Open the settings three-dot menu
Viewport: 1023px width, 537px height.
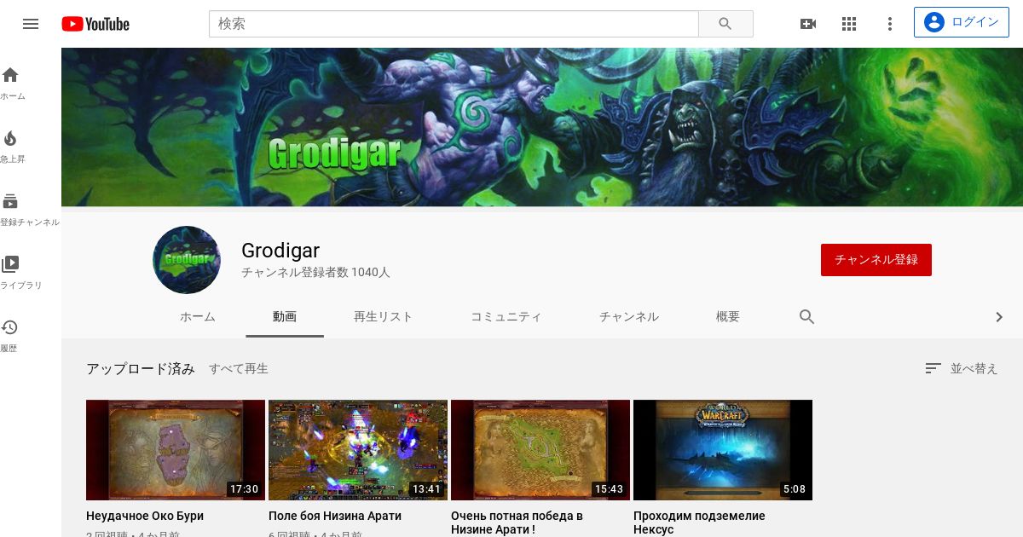click(x=890, y=24)
